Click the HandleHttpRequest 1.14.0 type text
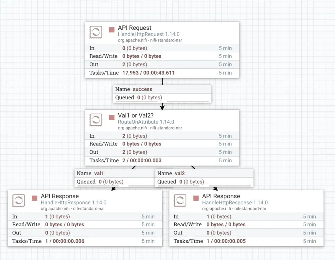The width and height of the screenshot is (335, 260). click(149, 34)
